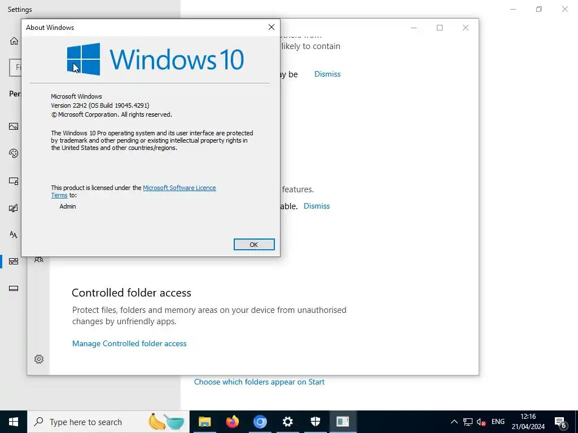
Task: Open Fonts settings icon
Action: coord(14,235)
